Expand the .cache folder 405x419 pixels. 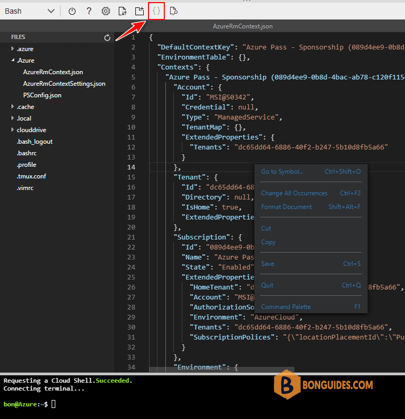pyautogui.click(x=25, y=107)
